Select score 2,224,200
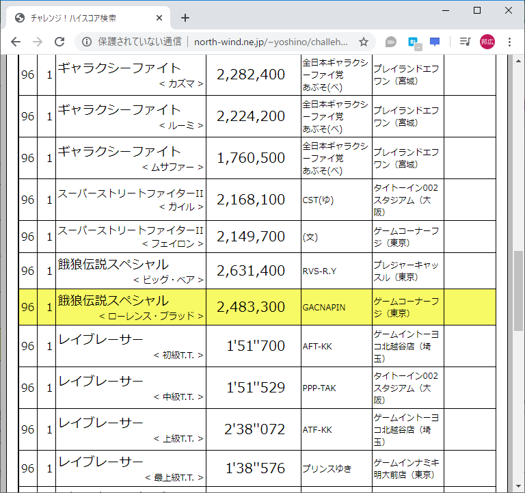 click(251, 116)
